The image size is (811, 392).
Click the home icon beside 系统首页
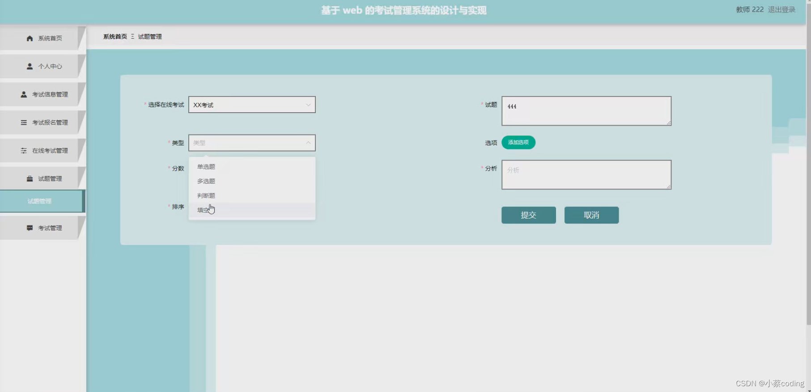click(30, 38)
